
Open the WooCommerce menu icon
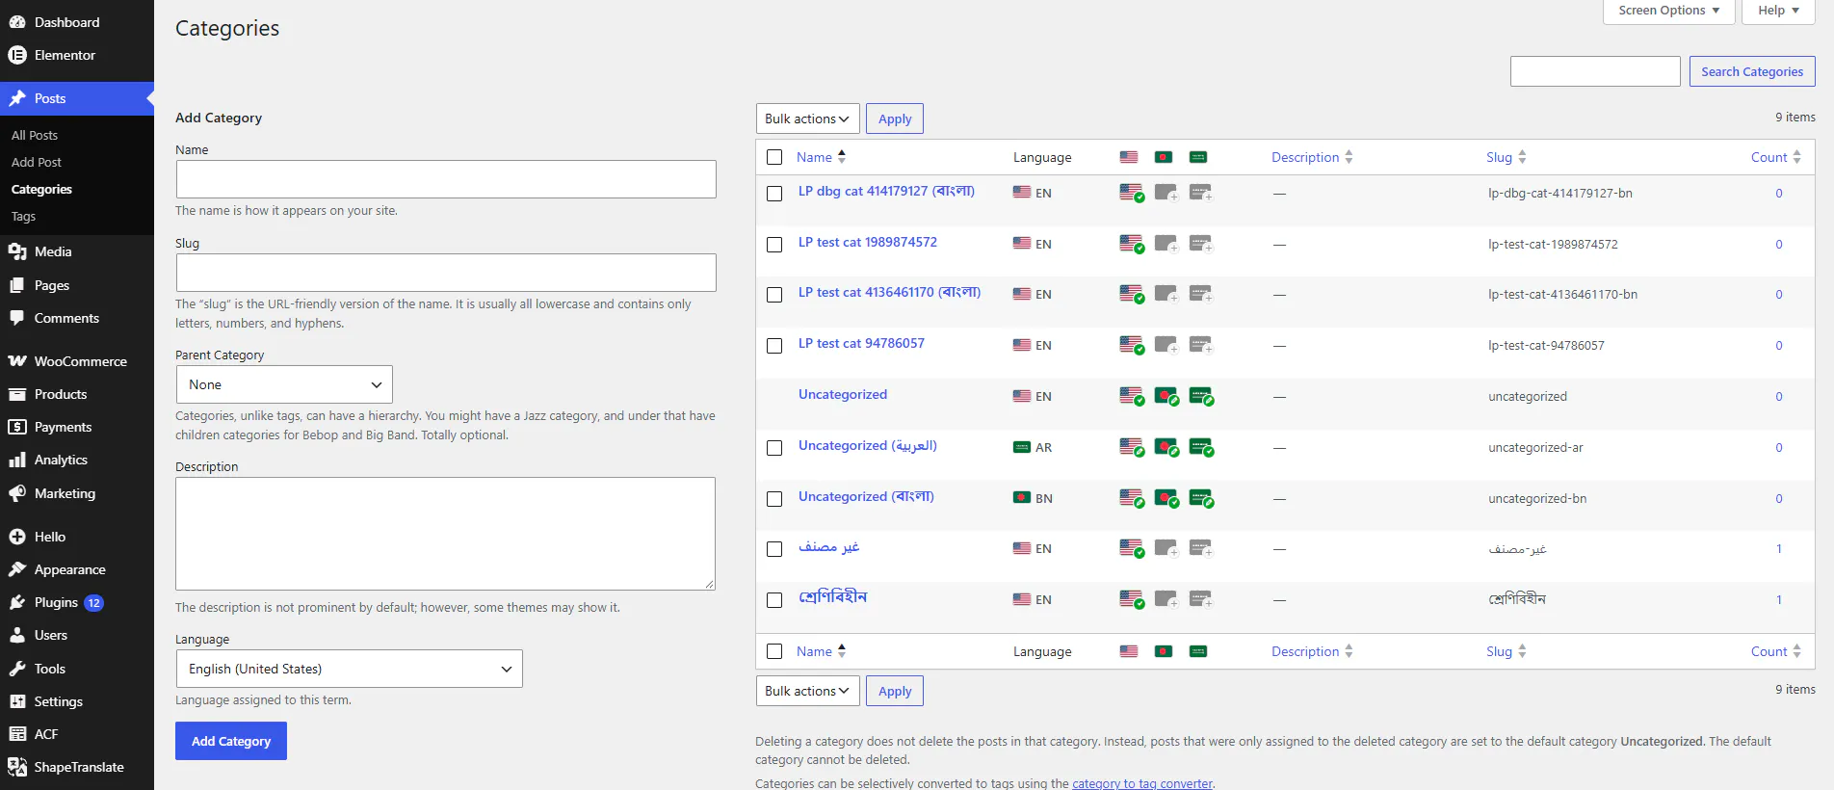[17, 361]
